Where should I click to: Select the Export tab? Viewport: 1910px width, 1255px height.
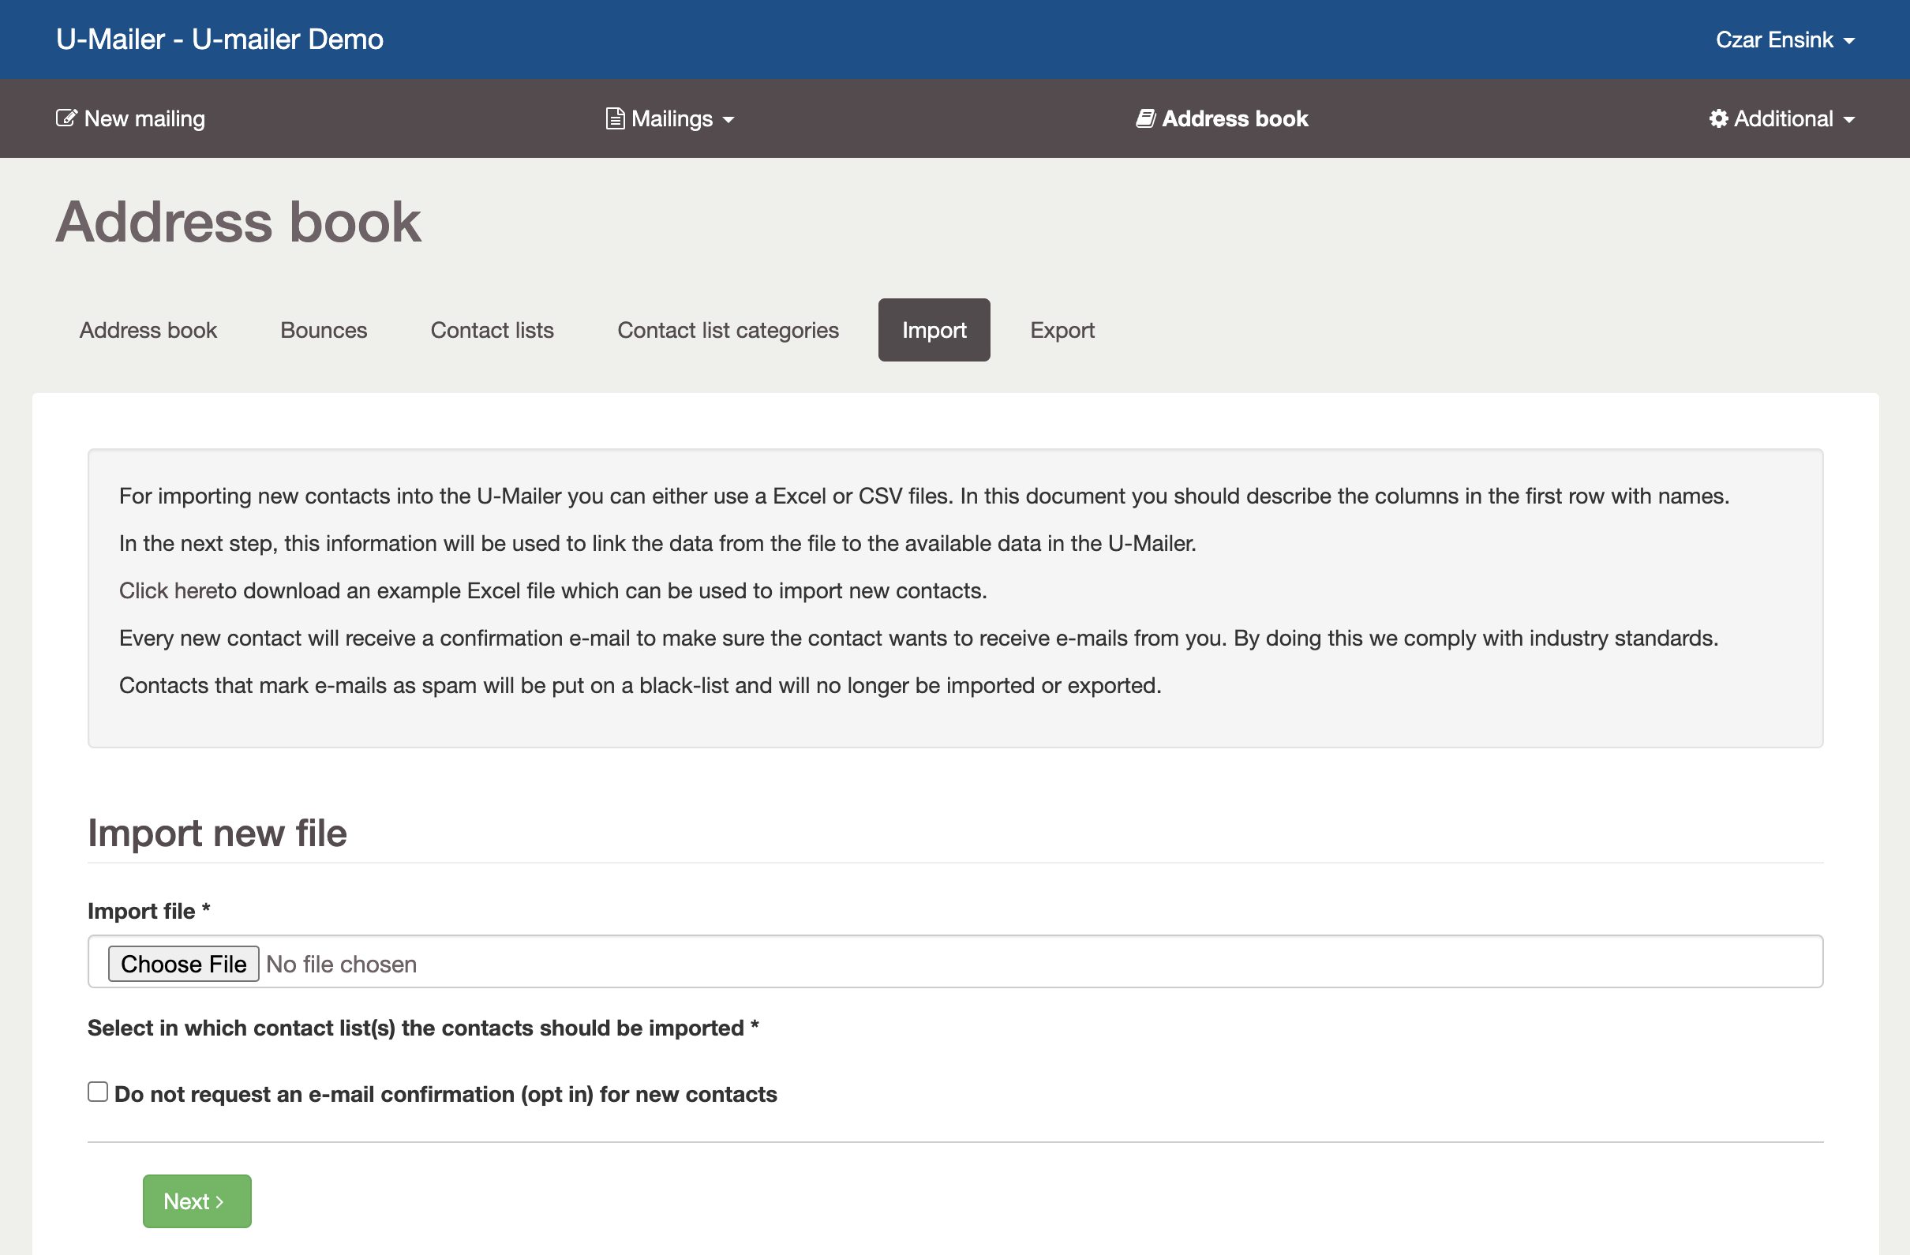click(x=1062, y=330)
